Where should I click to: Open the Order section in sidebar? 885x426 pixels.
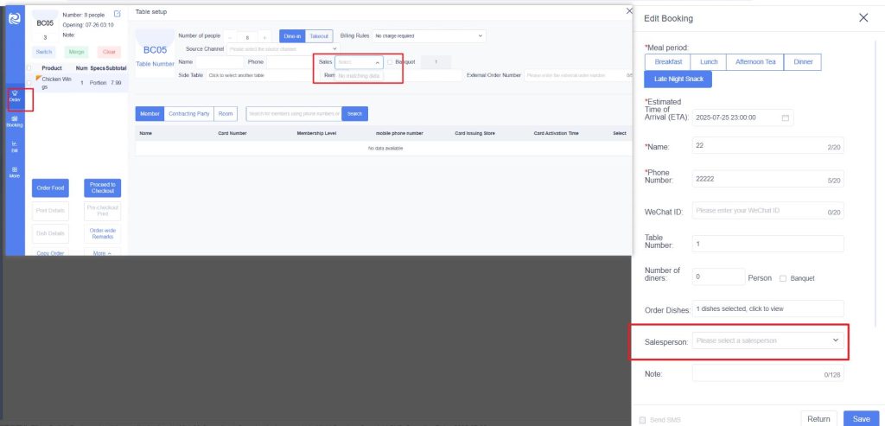(15, 97)
